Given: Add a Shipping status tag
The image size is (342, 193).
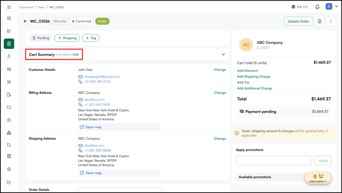Looking at the screenshot, I should pos(67,38).
